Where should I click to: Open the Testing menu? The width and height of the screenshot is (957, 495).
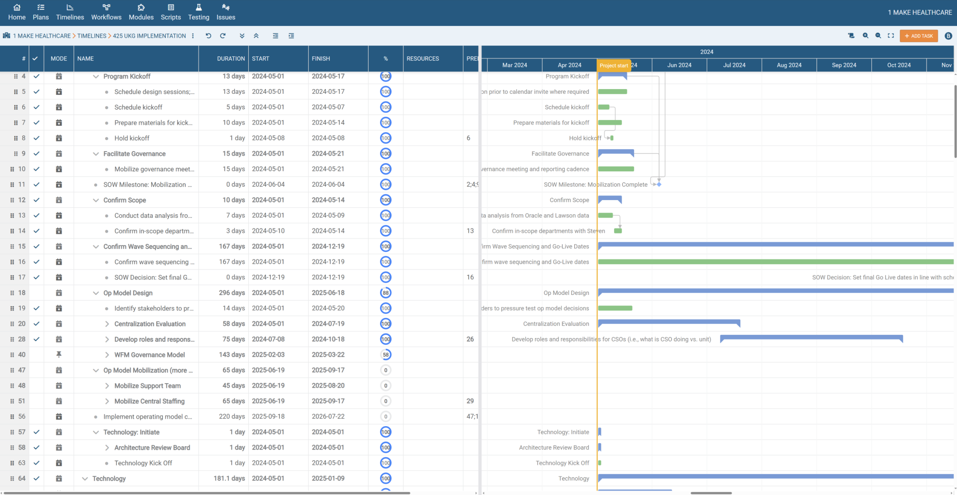pyautogui.click(x=198, y=12)
